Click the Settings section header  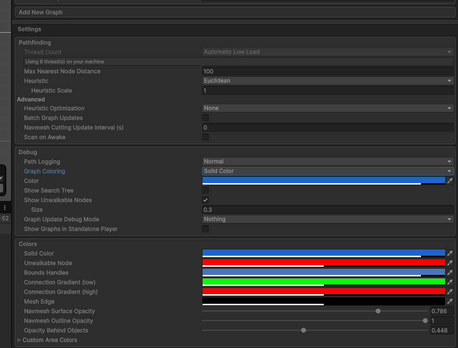click(x=29, y=29)
